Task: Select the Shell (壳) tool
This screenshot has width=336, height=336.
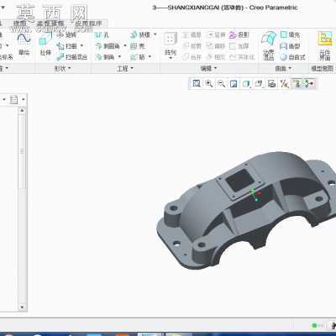Action: coord(138,46)
